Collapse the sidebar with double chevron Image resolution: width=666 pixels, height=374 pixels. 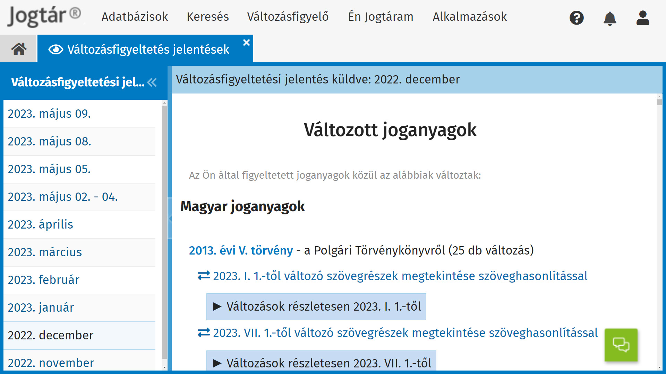point(152,82)
